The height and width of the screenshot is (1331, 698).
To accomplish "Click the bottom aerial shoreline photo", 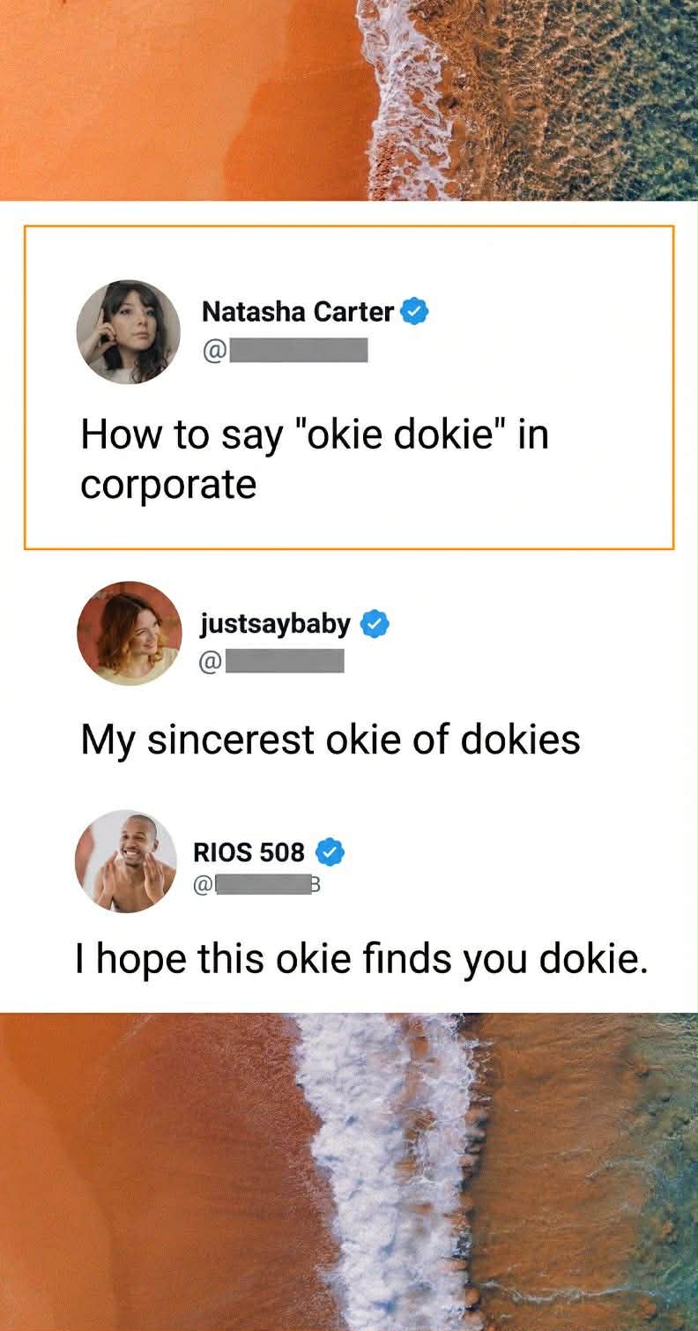I will point(349,1172).
